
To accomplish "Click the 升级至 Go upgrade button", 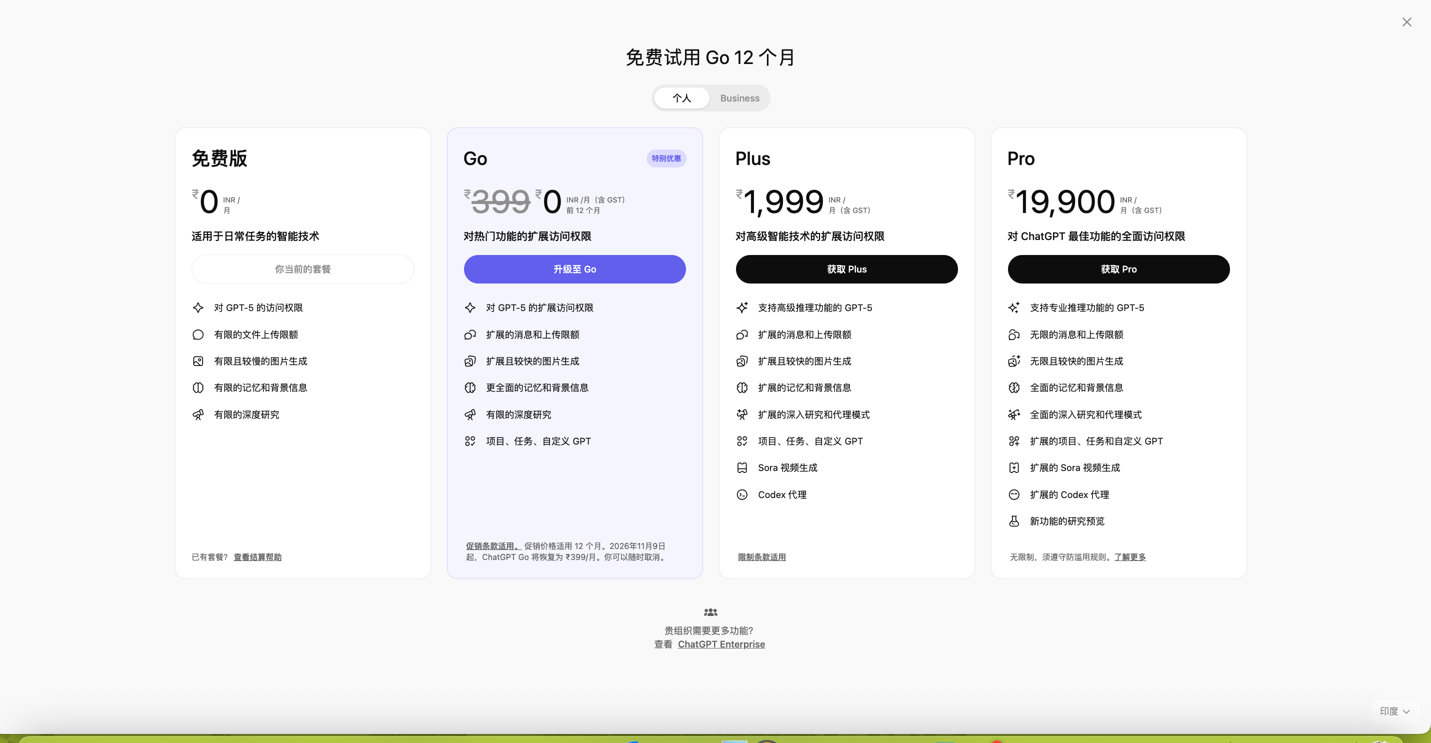I will point(574,269).
